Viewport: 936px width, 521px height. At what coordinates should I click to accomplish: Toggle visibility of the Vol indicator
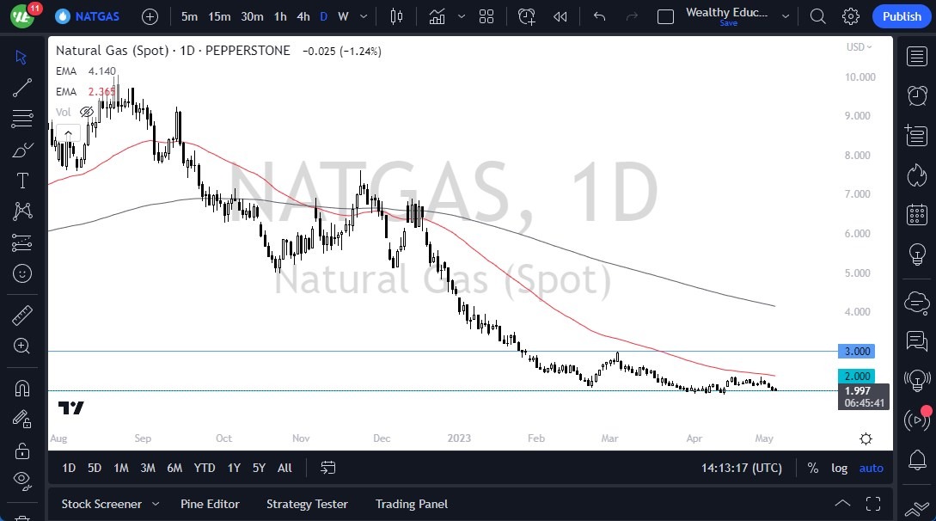pos(87,113)
